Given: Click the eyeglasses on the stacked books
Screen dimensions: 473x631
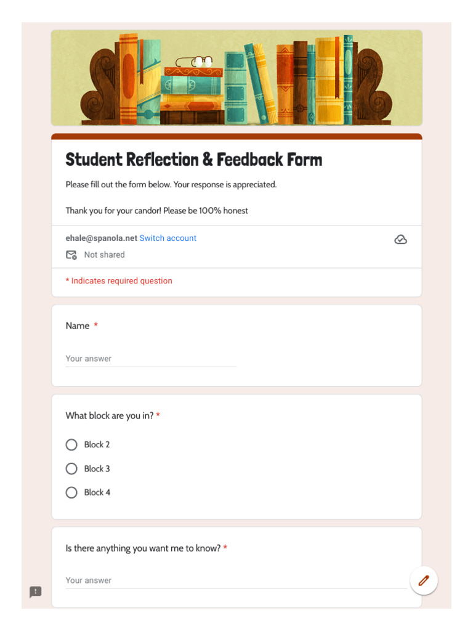Looking at the screenshot, I should point(195,62).
